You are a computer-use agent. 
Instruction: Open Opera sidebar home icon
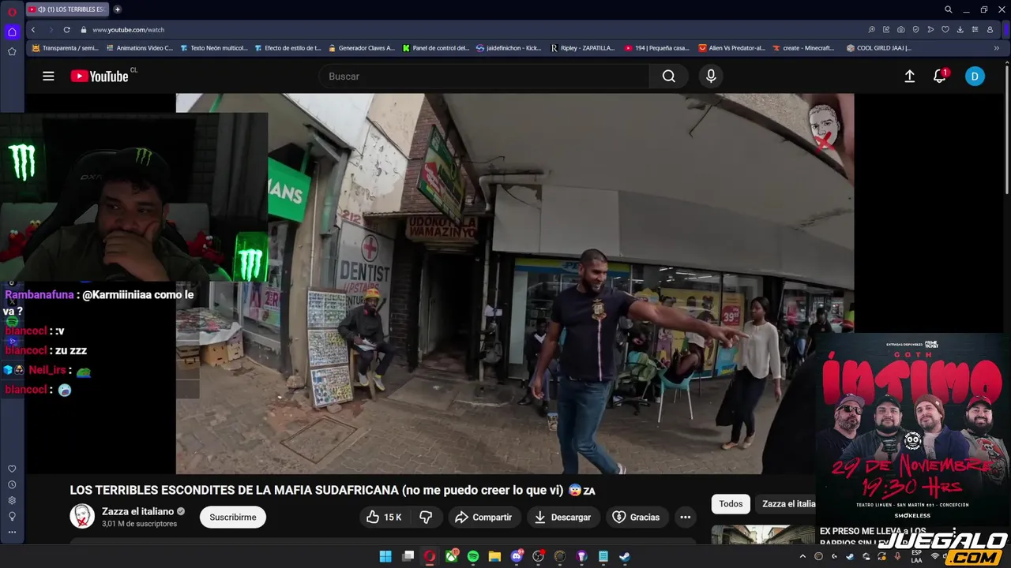12,32
